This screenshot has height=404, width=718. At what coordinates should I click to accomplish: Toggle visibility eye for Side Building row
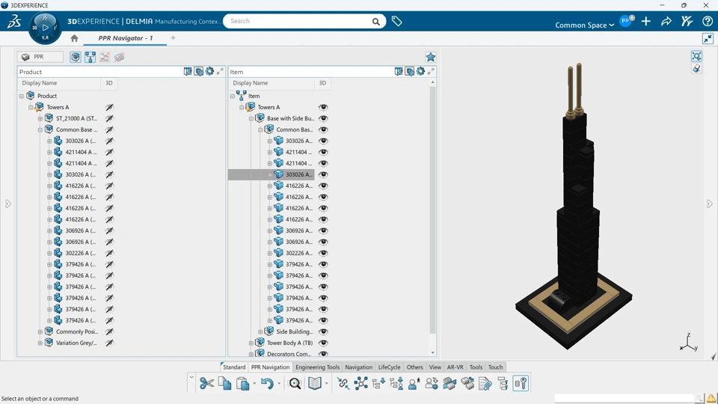[x=323, y=331]
